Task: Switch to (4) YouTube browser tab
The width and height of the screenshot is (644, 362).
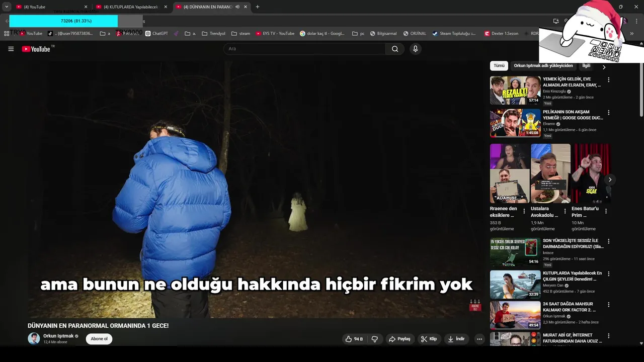Action: click(51, 7)
